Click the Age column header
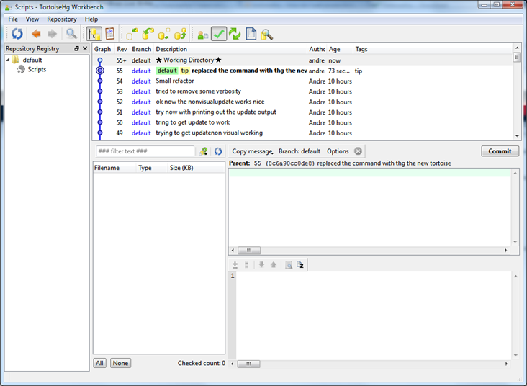The height and width of the screenshot is (386, 527). (340, 49)
